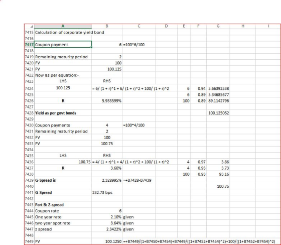Click PV value 100.125 in row 7421

[114, 69]
